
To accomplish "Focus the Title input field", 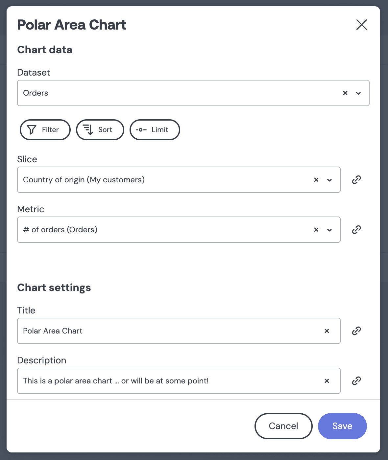I will (x=179, y=331).
